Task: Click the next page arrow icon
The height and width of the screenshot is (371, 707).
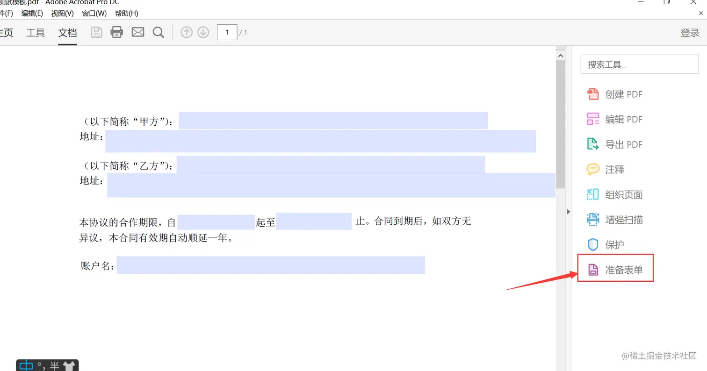Action: click(x=203, y=32)
